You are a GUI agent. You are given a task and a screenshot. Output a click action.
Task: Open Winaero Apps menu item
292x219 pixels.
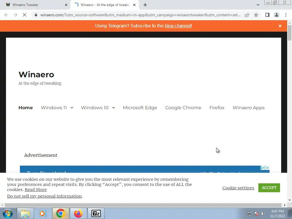click(x=249, y=108)
